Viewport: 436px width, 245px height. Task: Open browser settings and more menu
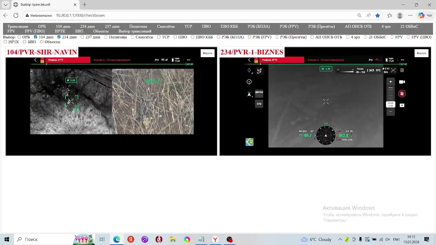coord(410,15)
